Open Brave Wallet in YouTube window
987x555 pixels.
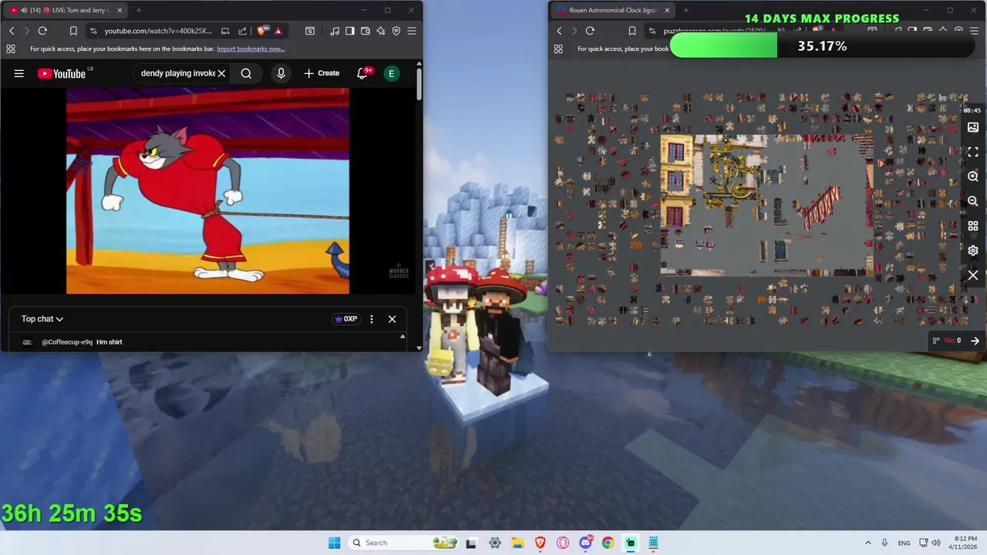pos(365,31)
